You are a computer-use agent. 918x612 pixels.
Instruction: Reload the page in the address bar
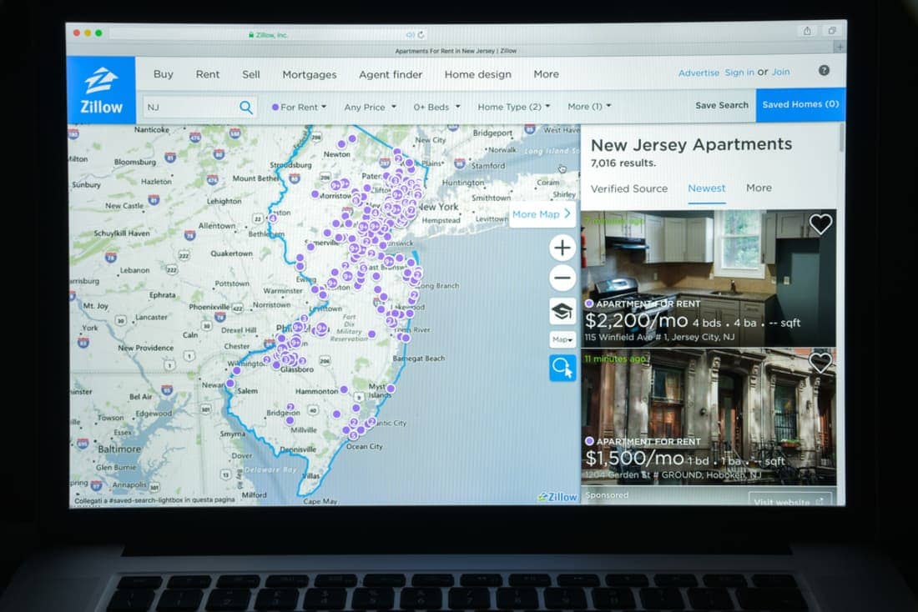click(x=421, y=35)
